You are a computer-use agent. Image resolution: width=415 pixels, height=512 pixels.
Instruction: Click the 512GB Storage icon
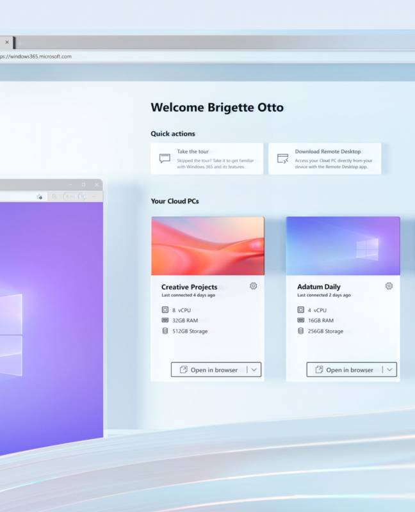pos(165,331)
